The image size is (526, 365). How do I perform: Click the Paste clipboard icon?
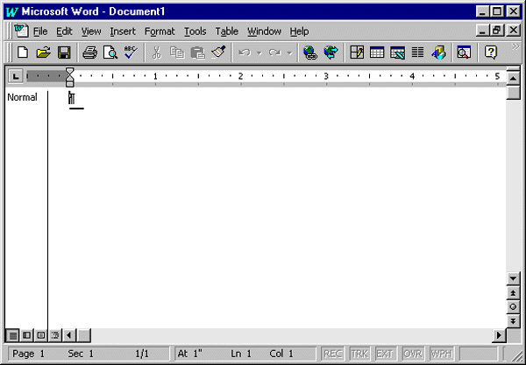[197, 53]
